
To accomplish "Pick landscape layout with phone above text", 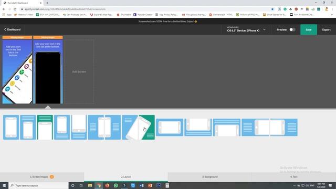I will tap(198, 127).
